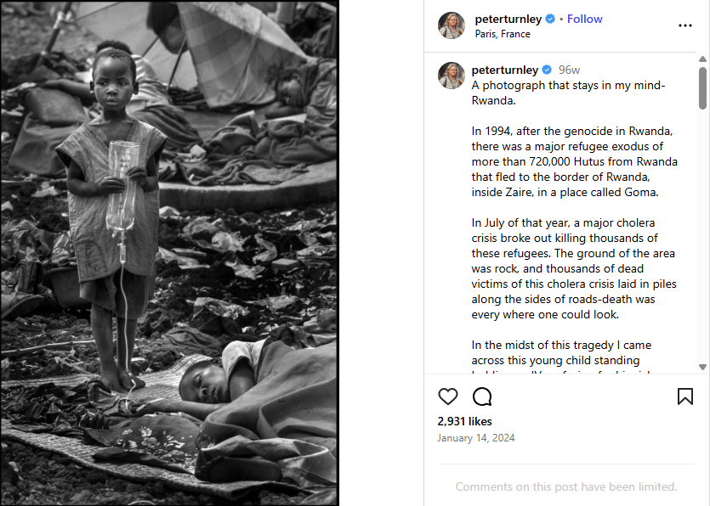
Task: Click the black-and-white Rwanda photograph
Action: (x=169, y=253)
